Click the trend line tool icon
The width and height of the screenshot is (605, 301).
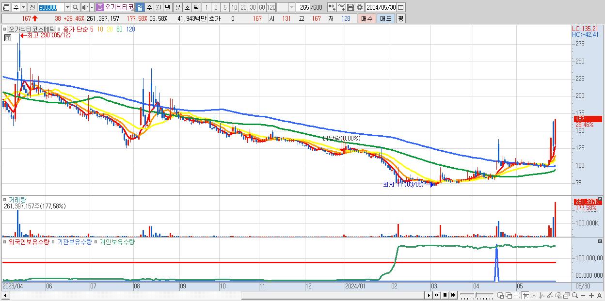pyautogui.click(x=533, y=296)
